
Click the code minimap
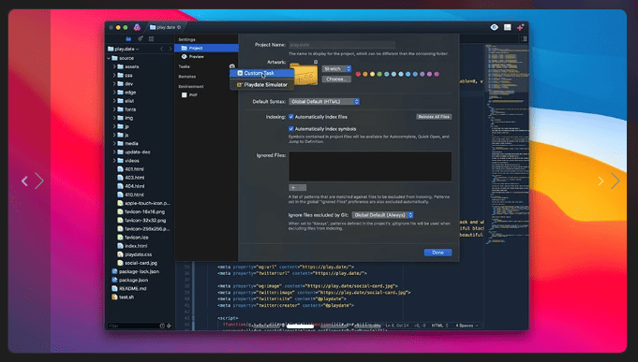click(x=508, y=144)
